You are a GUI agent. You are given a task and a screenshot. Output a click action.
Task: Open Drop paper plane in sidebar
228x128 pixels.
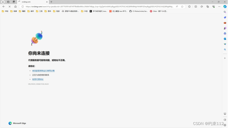coord(225,44)
